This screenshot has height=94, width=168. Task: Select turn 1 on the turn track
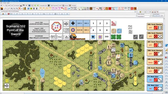click(93, 23)
